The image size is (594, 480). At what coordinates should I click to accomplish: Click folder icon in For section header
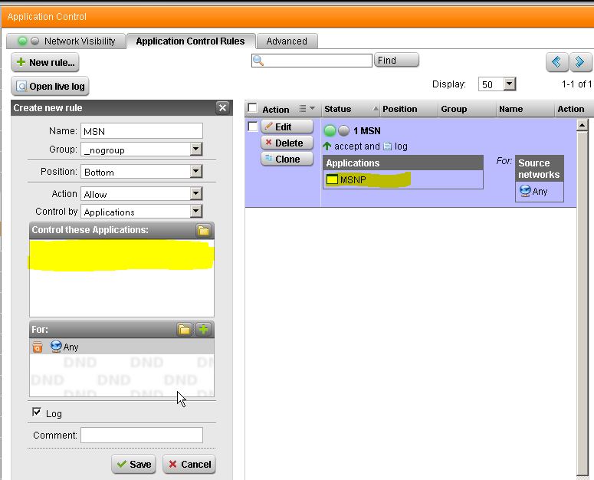pyautogui.click(x=184, y=329)
